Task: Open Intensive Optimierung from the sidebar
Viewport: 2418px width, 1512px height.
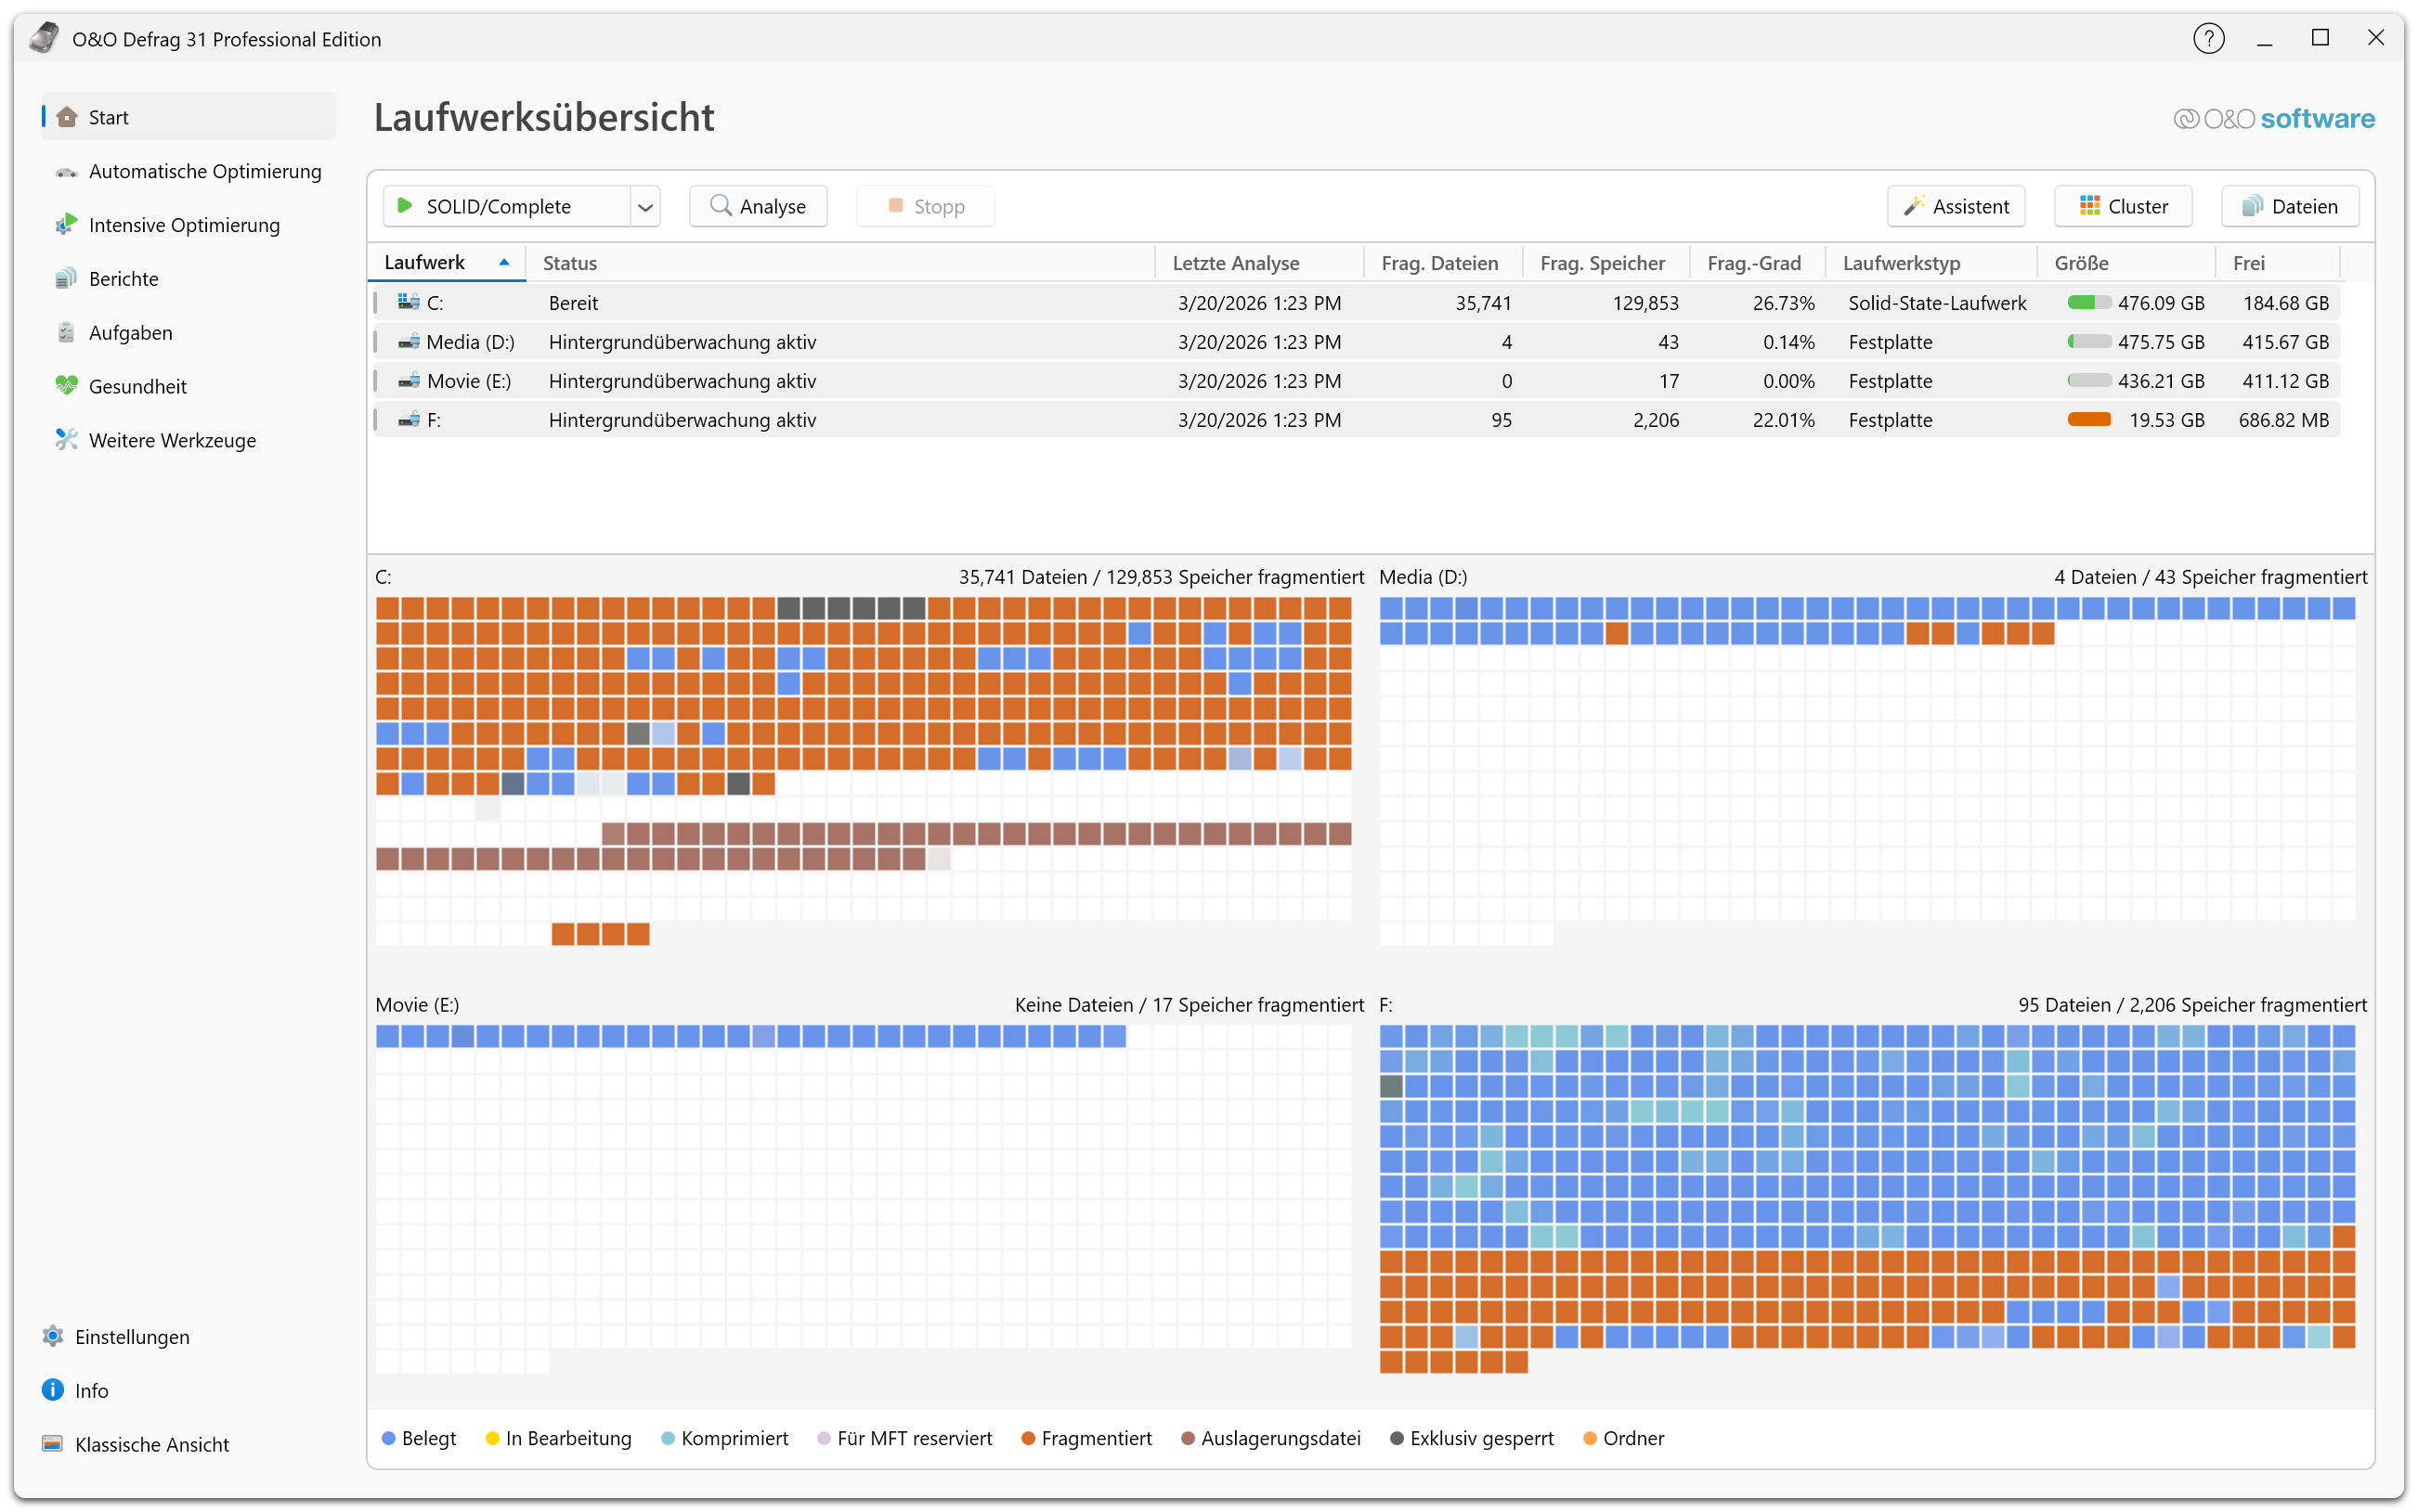Action: 183,225
